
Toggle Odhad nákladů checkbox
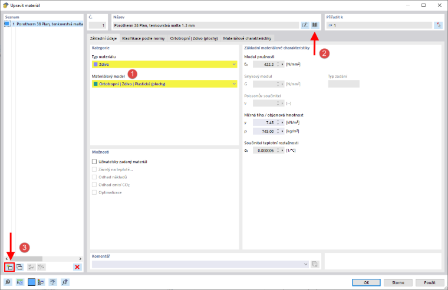(x=94, y=177)
